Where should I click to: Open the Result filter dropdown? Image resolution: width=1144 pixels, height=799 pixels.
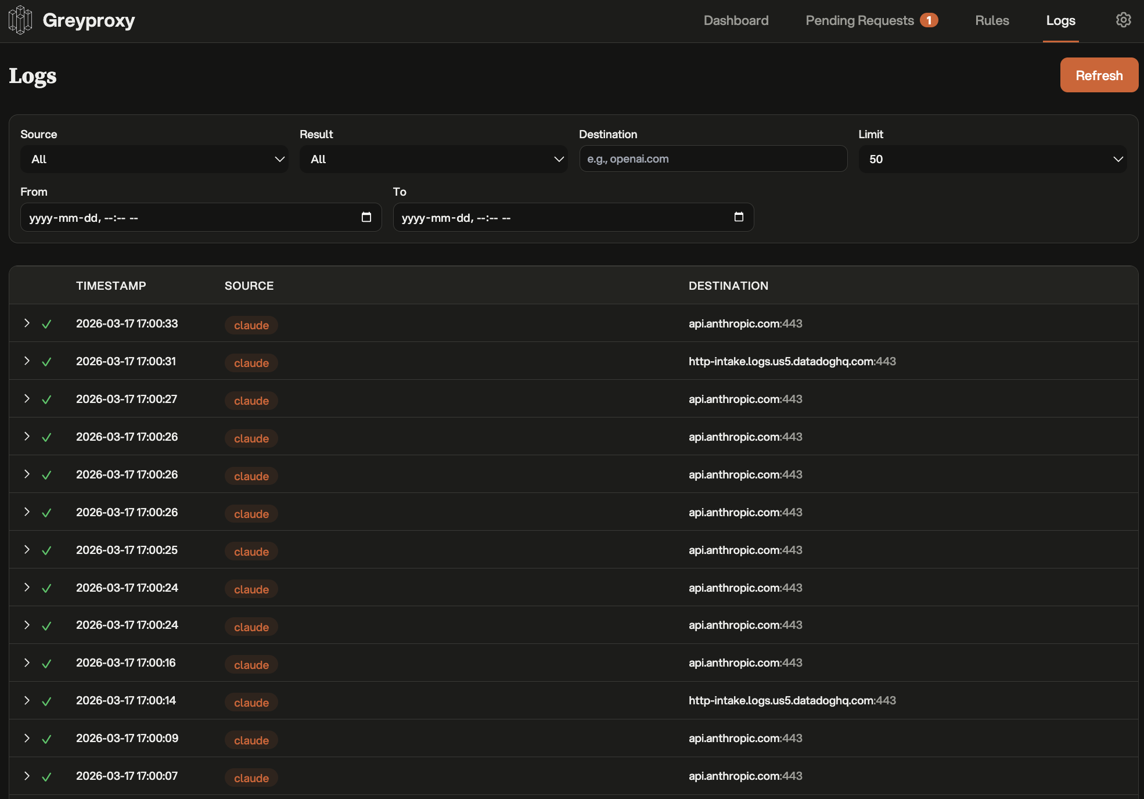433,159
